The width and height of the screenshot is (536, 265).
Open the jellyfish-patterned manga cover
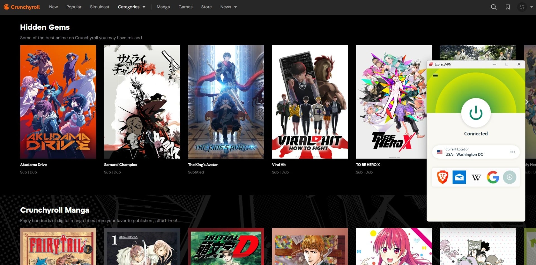click(x=478, y=247)
